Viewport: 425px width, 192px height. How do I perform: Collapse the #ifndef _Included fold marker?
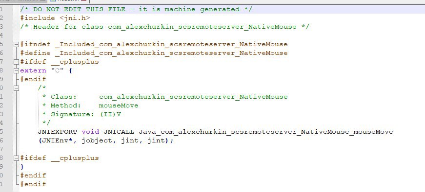pos(17,44)
